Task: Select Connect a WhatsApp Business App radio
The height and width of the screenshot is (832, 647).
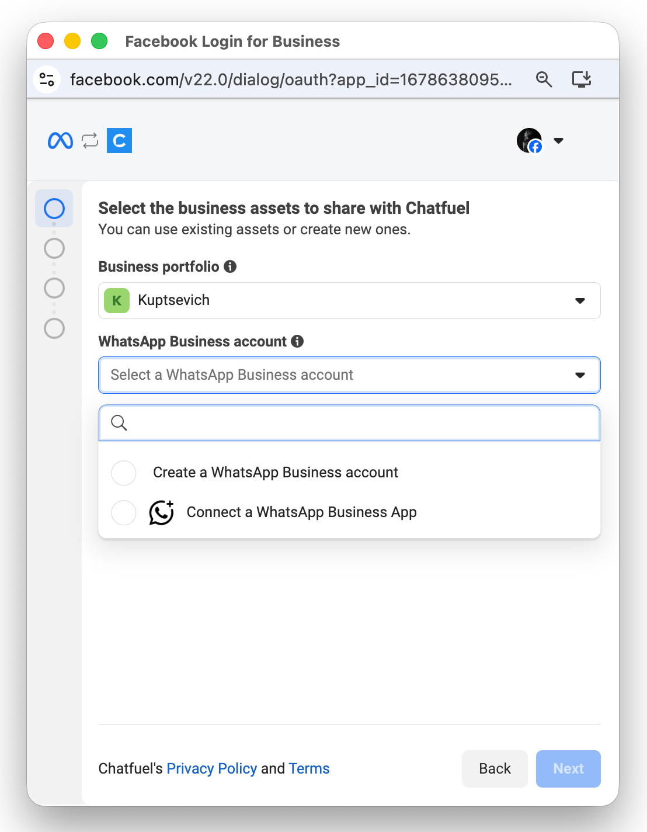Action: pyautogui.click(x=124, y=512)
